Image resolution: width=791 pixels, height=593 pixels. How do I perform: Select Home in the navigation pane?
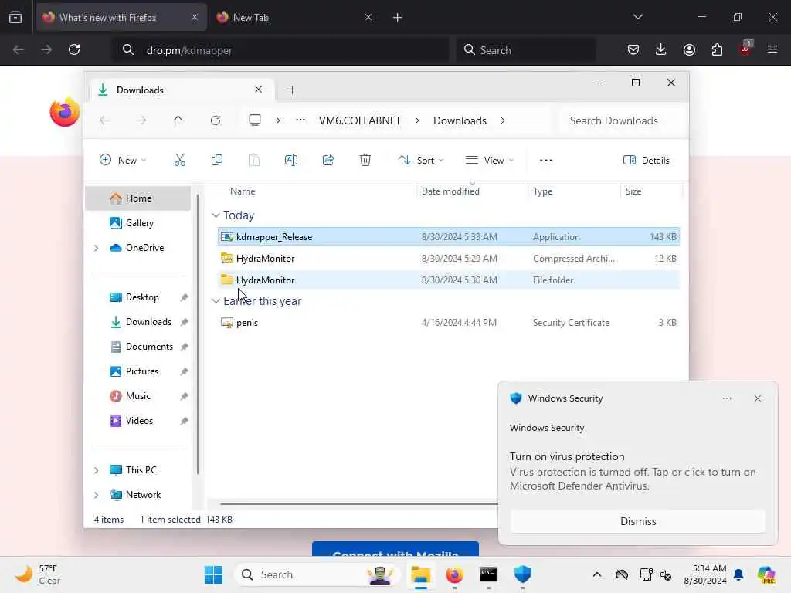(x=138, y=198)
